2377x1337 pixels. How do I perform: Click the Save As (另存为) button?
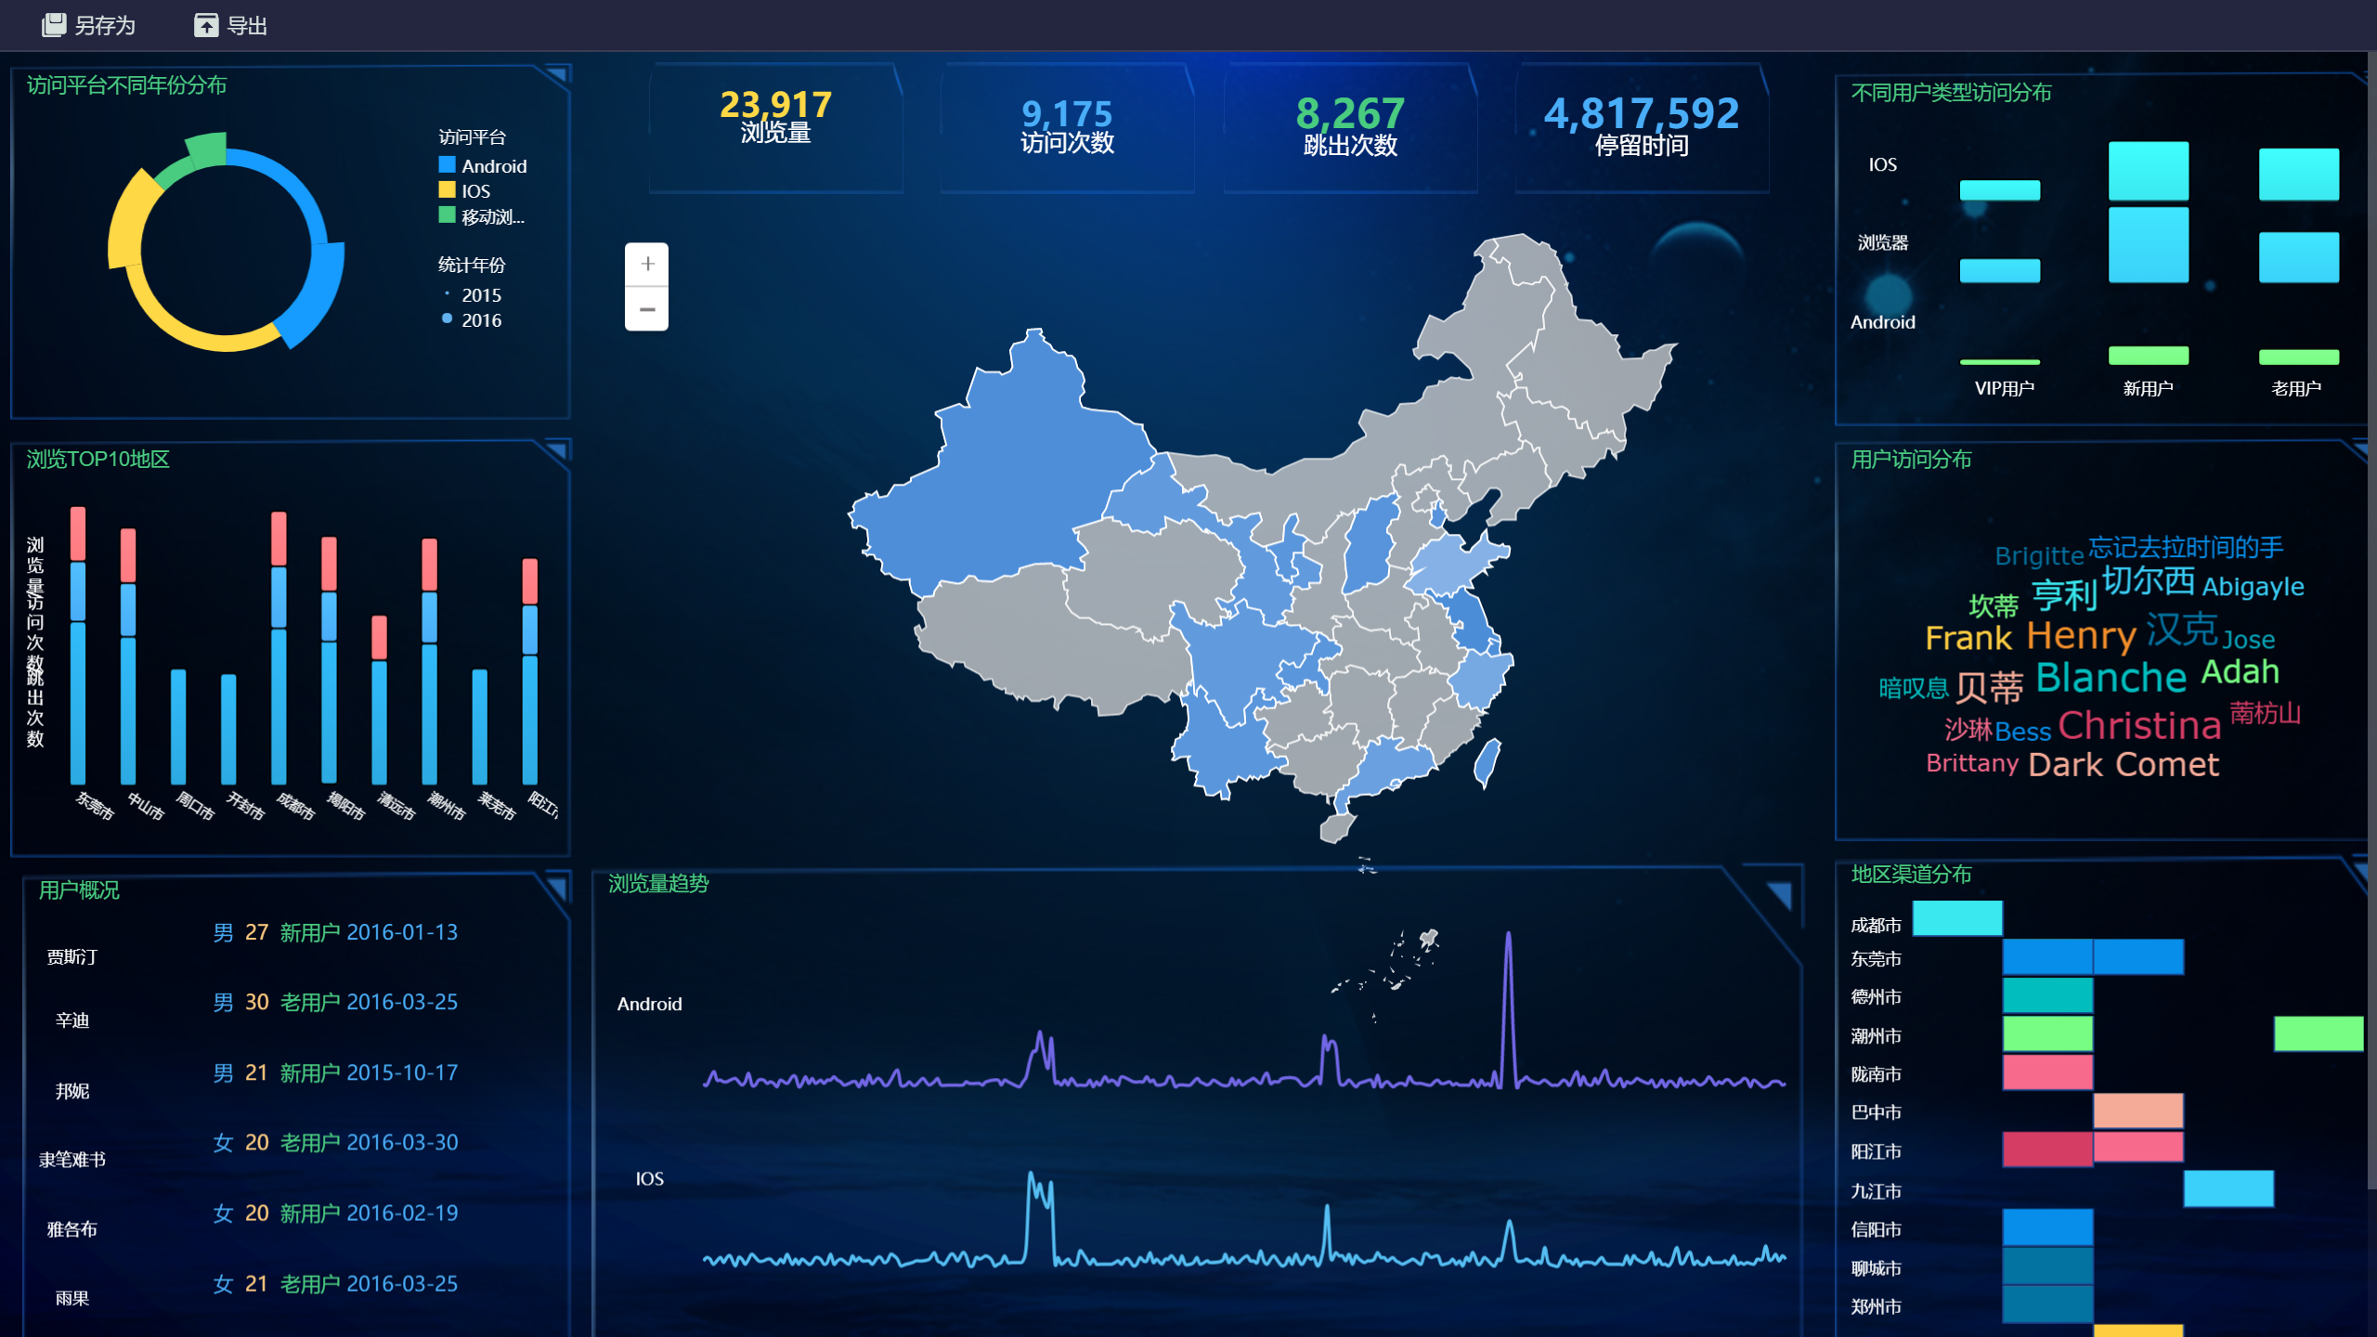(x=89, y=25)
